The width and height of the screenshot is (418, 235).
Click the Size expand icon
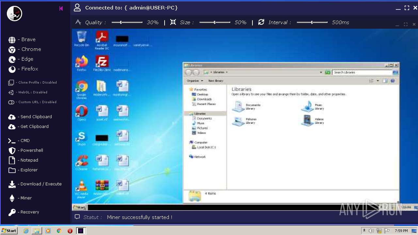[173, 22]
